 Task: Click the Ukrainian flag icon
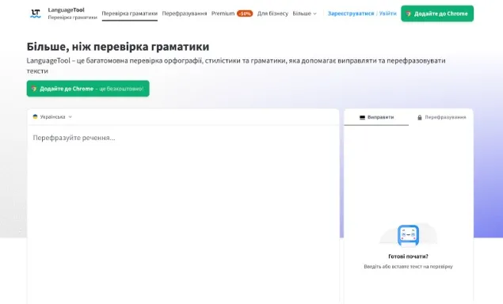click(36, 116)
